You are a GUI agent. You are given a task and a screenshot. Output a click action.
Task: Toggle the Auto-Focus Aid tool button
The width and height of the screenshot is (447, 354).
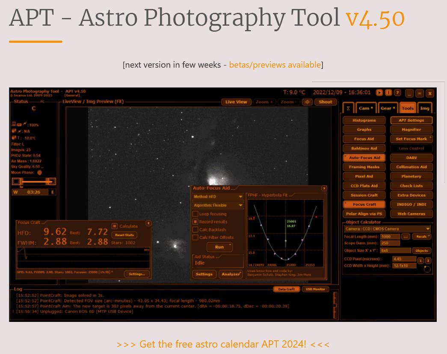pos(364,158)
